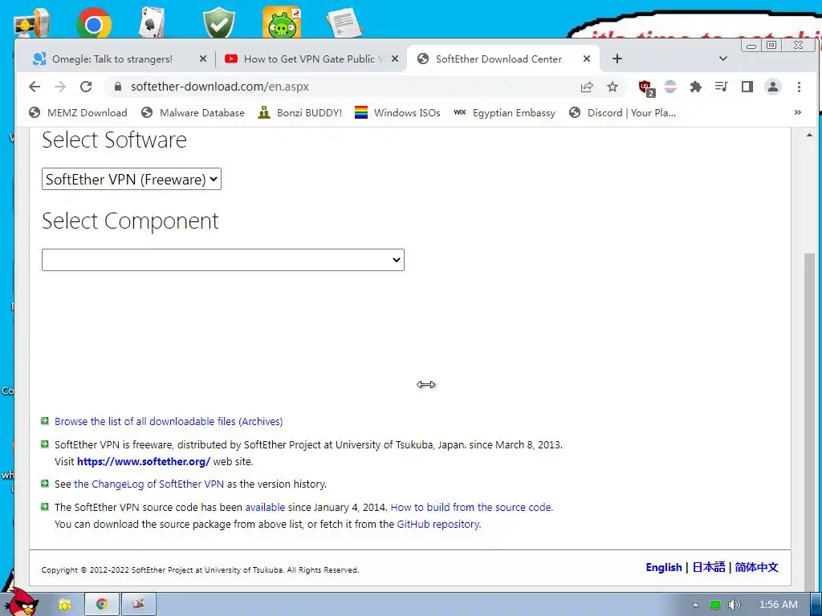Open the GitHub repository link
The width and height of the screenshot is (822, 616).
(439, 525)
